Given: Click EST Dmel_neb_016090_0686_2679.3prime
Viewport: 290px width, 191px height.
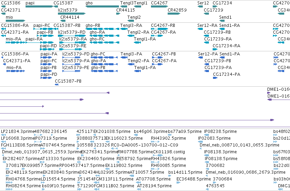Looking at the screenshot, I should coord(207,176).
